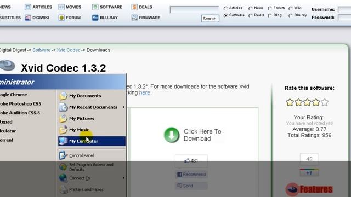Open the Articles section icon
Image resolution: width=351 pixels, height=197 pixels.
click(28, 7)
